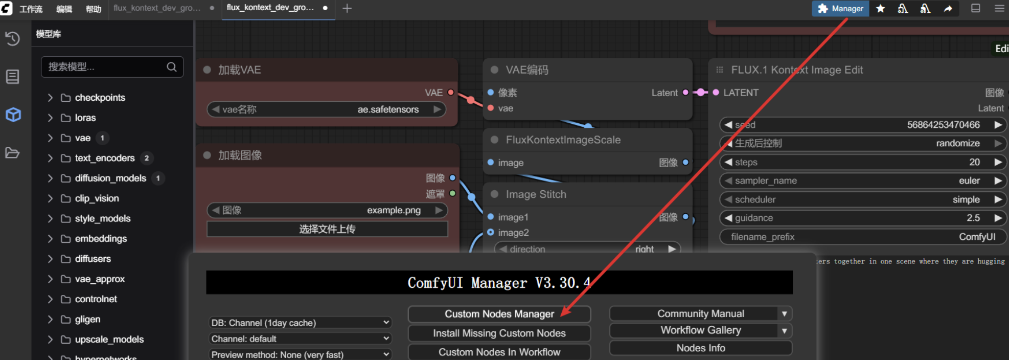Click the 搜索模型 search field
This screenshot has width=1009, height=360.
click(112, 67)
